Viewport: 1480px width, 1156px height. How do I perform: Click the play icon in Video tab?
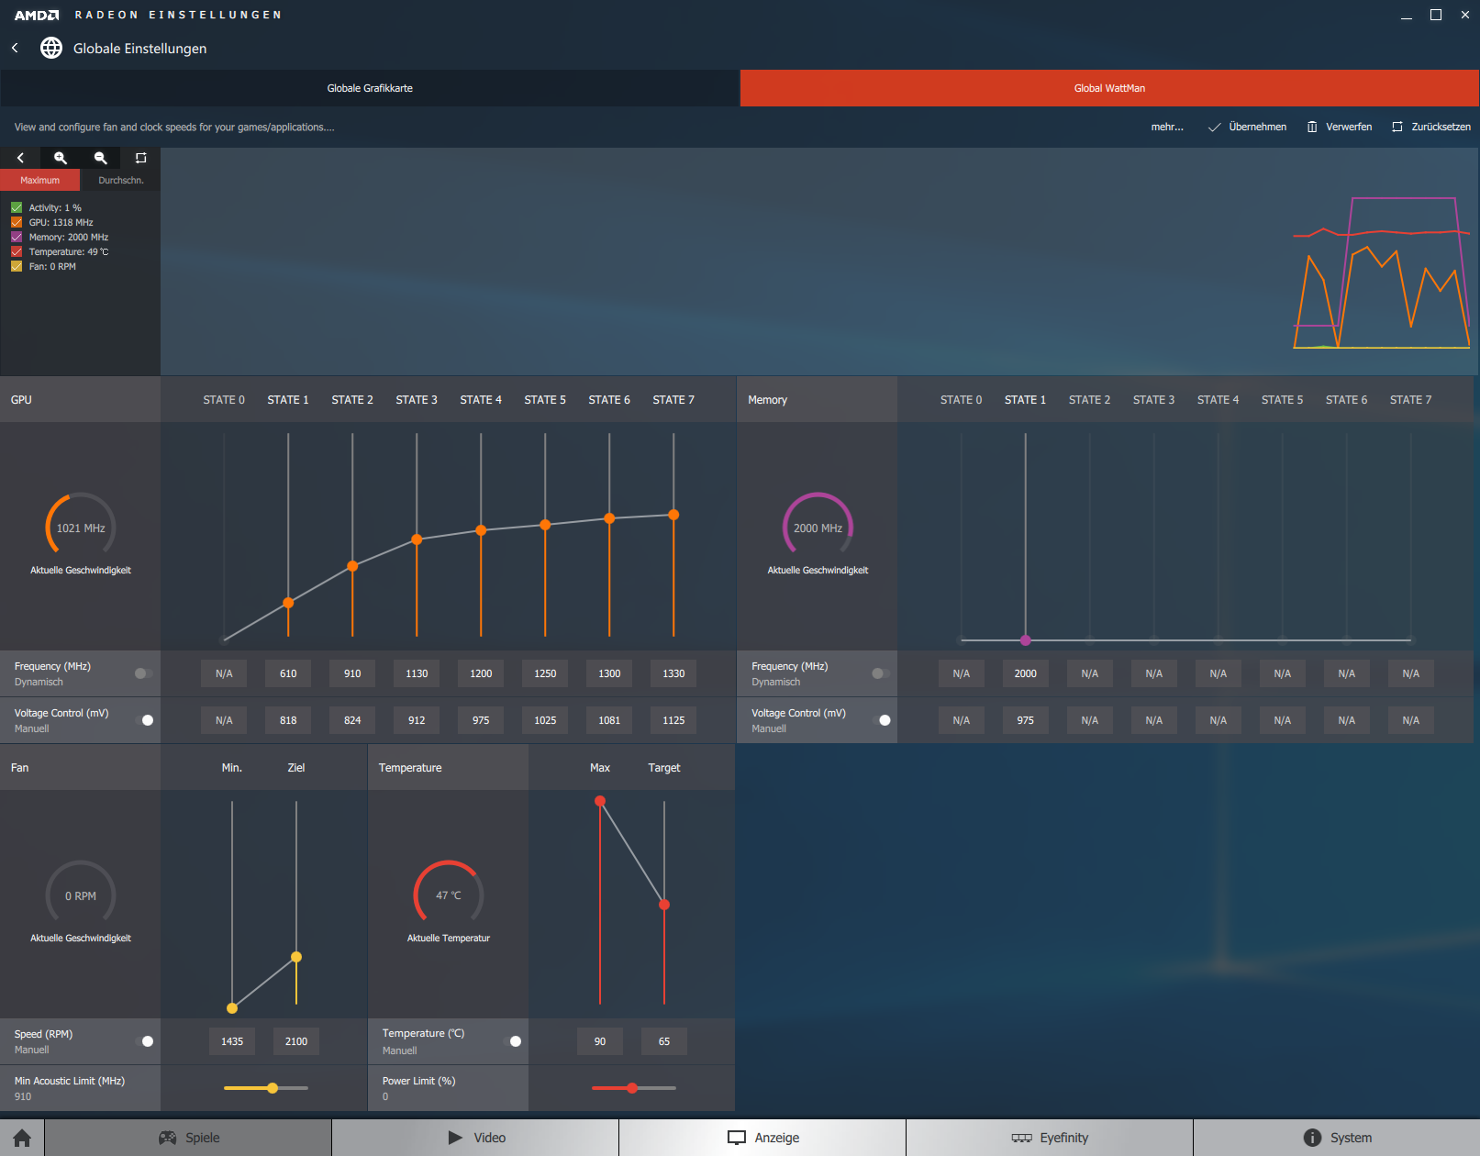pos(455,1138)
